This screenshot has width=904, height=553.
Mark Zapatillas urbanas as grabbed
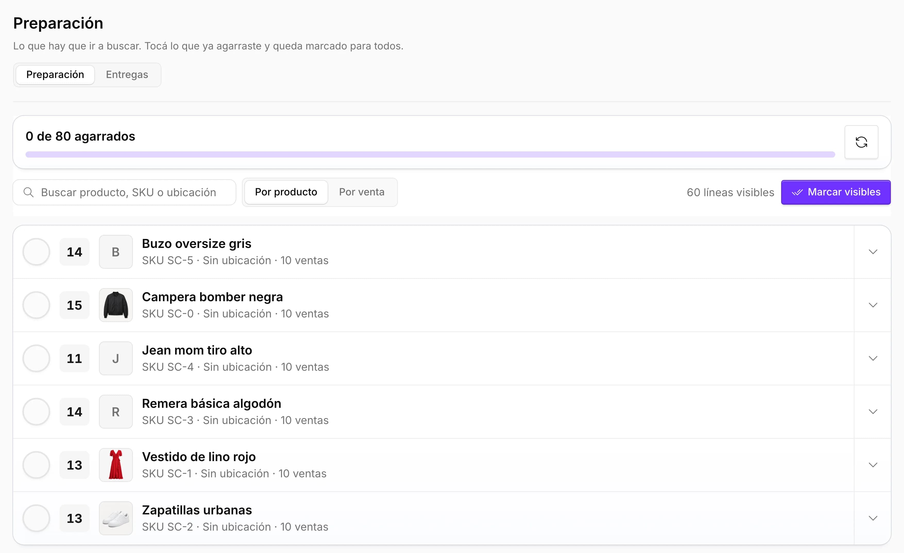point(36,518)
